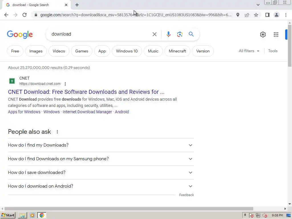Open more options for CNET result
292x219 pixels.
(x=65, y=84)
